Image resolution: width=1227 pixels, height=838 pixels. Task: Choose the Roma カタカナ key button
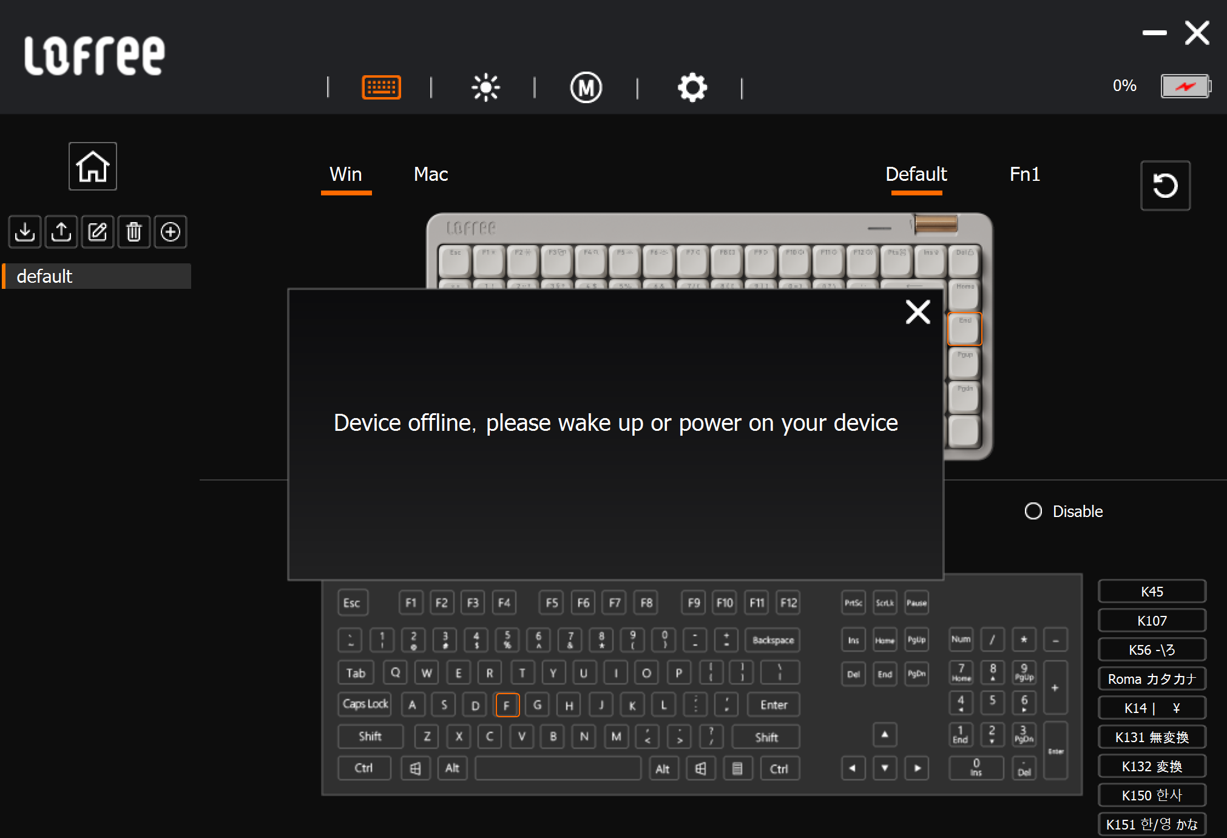[x=1151, y=678]
